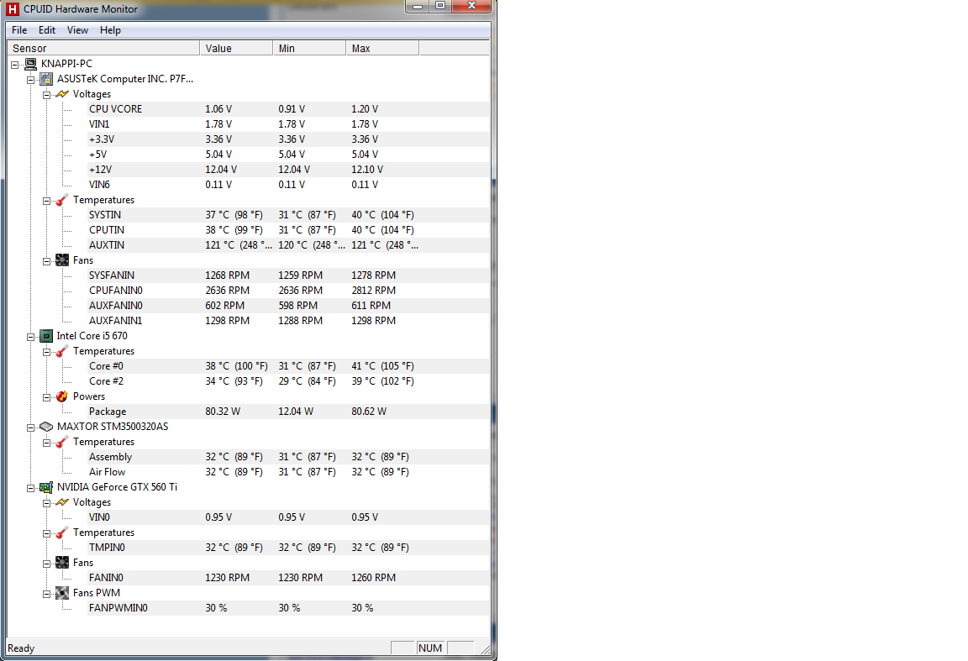Viewport: 968px width, 661px height.
Task: Collapse the NVIDIA Temperatures group
Action: tap(46, 534)
